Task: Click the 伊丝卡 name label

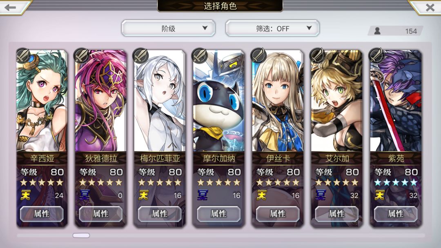Action: 278,159
